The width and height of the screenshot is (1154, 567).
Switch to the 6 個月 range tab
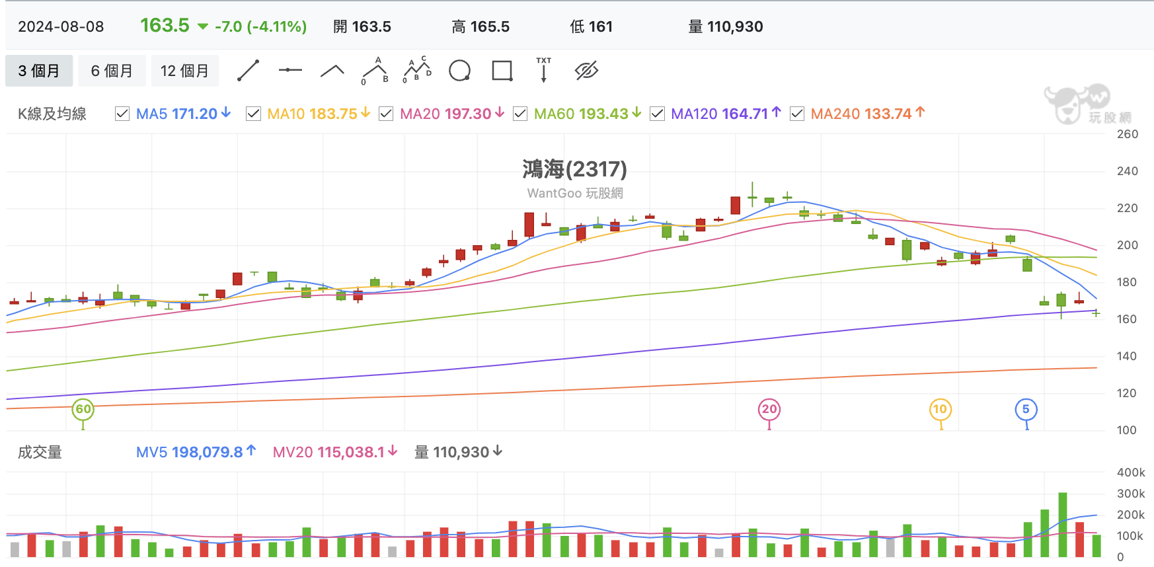coord(112,71)
